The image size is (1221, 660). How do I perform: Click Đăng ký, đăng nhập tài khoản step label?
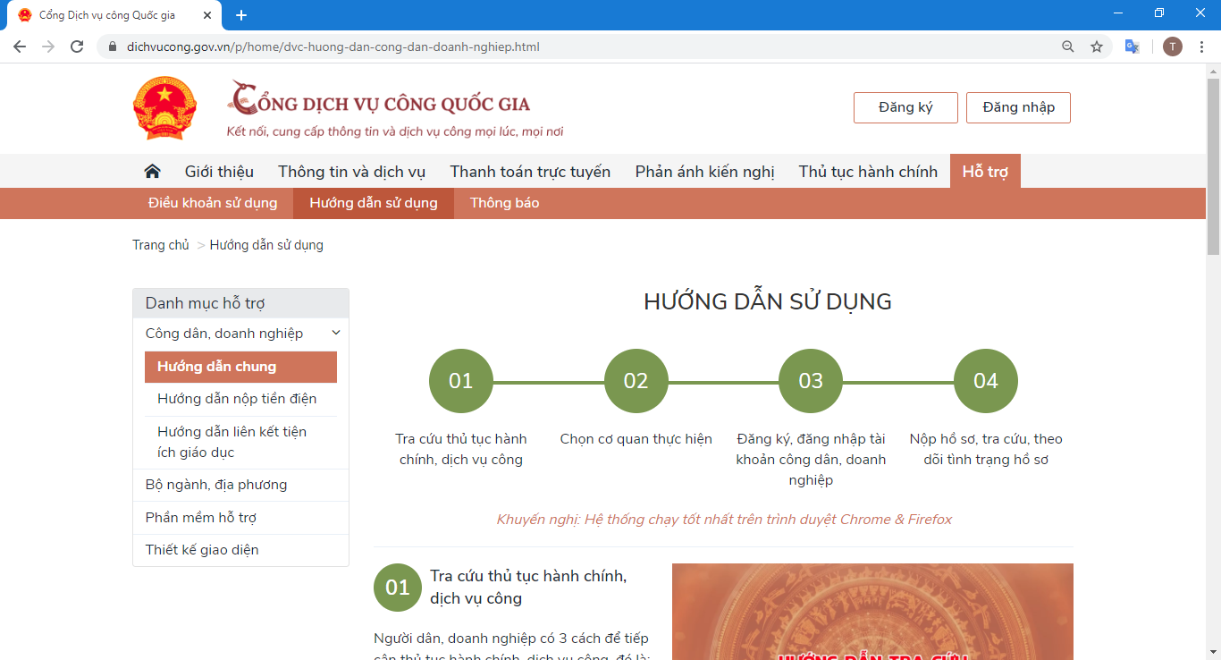[x=811, y=460]
